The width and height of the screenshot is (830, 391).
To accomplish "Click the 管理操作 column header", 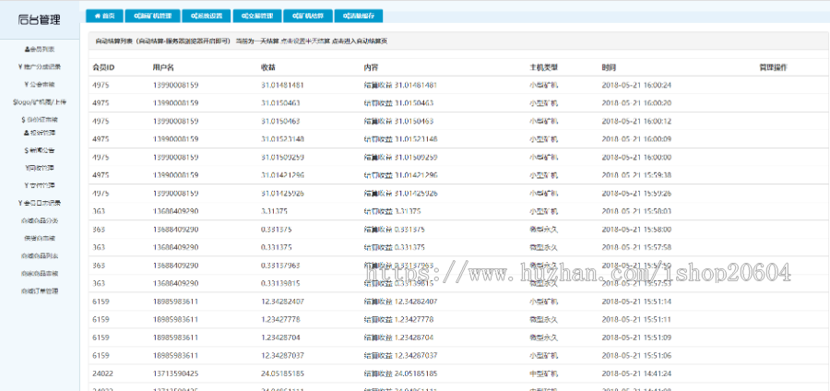I will point(774,67).
